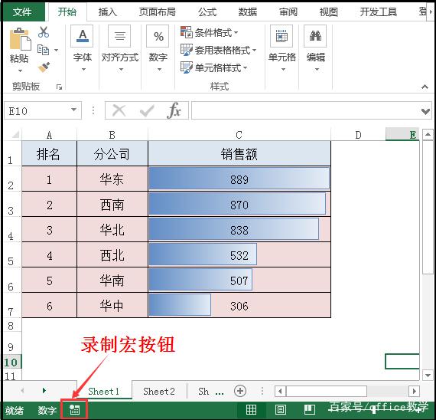This screenshot has height=420, width=436.
Task: Select column B header
Action: point(112,135)
